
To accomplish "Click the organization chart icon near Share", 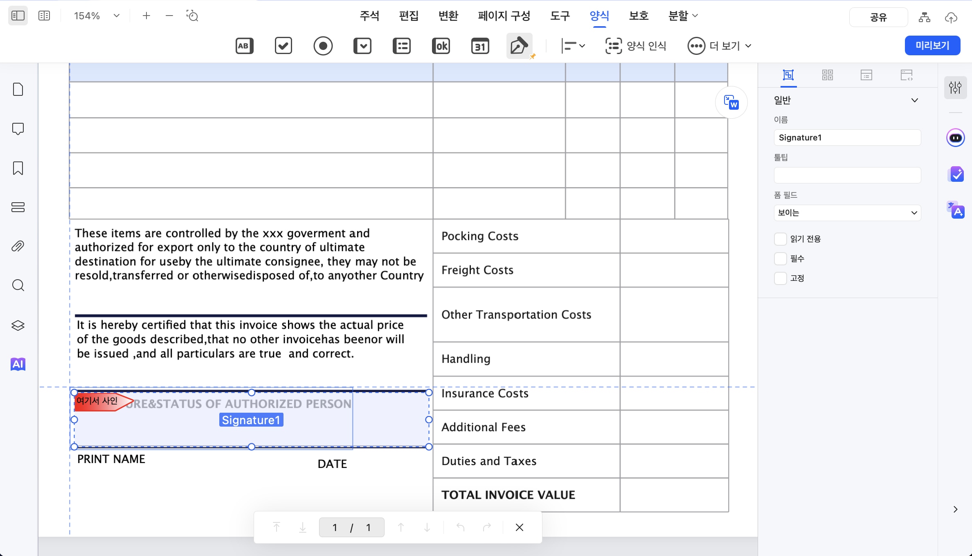I will coord(924,17).
